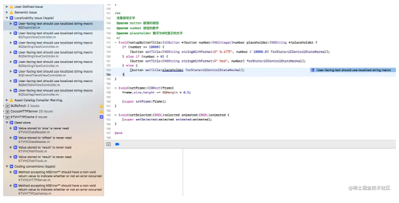Click underlined 'placeholder' argument in setTitle line
Viewport: 399px width, 203px height.
tap(173, 70)
